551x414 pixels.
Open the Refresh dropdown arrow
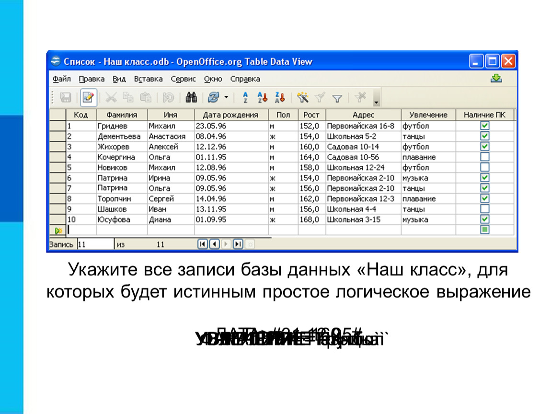pyautogui.click(x=226, y=97)
